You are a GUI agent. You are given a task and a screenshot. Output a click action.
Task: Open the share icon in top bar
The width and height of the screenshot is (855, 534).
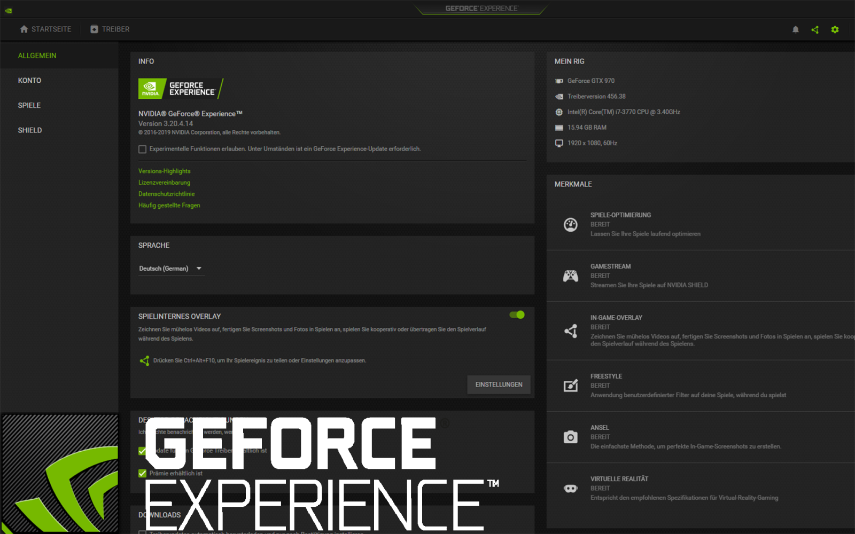click(x=815, y=30)
